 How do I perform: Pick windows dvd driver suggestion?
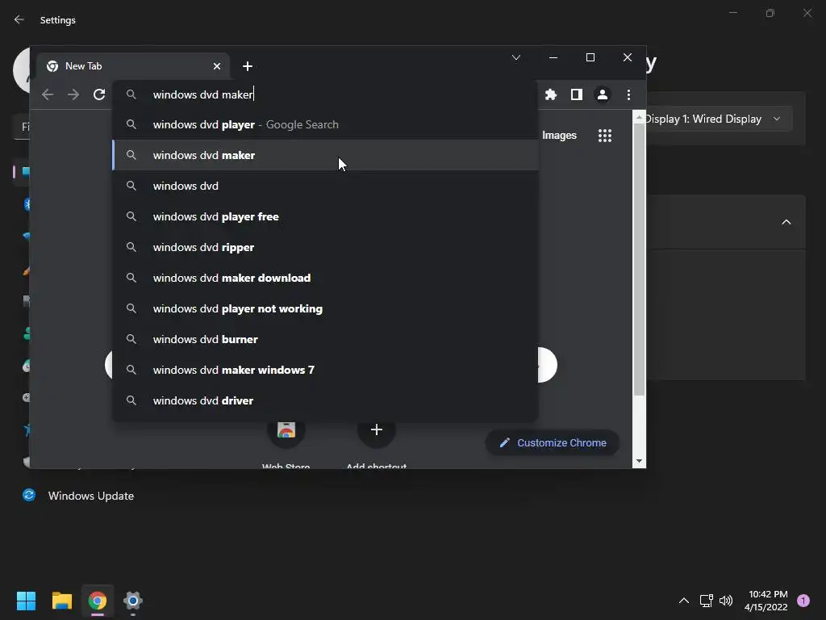pos(326,400)
